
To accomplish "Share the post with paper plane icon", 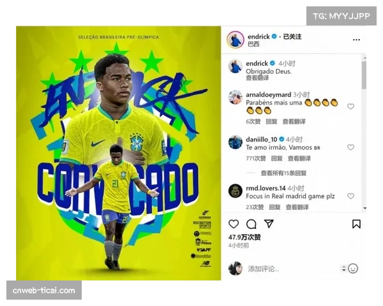I will tap(269, 224).
